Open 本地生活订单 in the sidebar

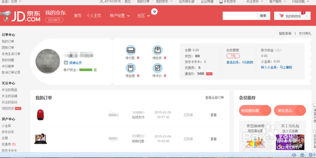pos(11,54)
